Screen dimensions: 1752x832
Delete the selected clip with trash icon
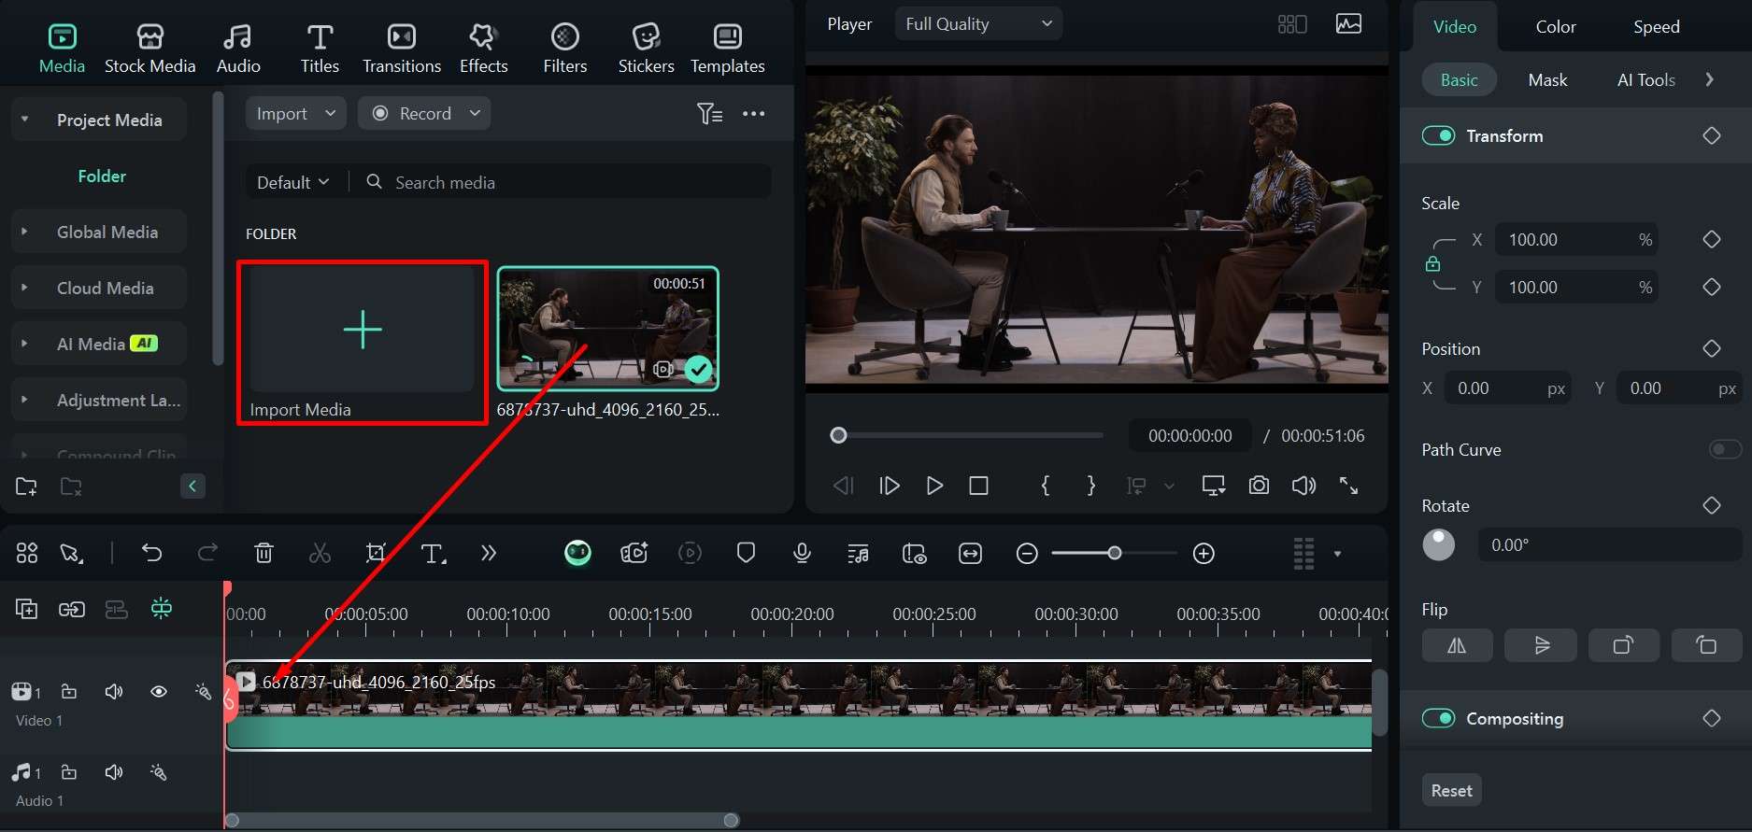click(x=264, y=553)
